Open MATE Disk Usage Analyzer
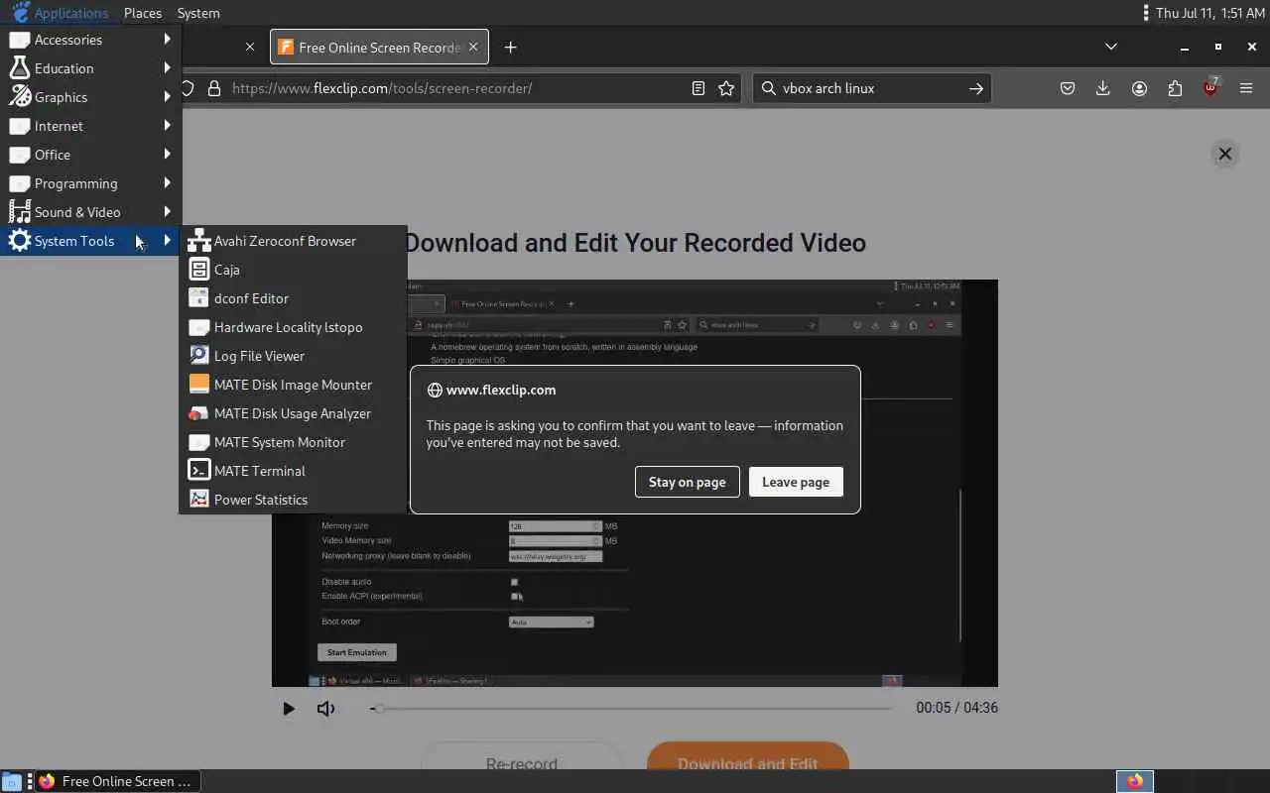Image resolution: width=1270 pixels, height=793 pixels. [293, 413]
